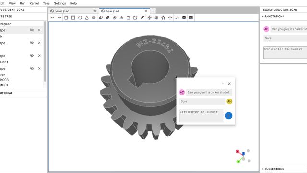Open a new tab with plus button
The image size is (307, 173).
(x=153, y=11)
